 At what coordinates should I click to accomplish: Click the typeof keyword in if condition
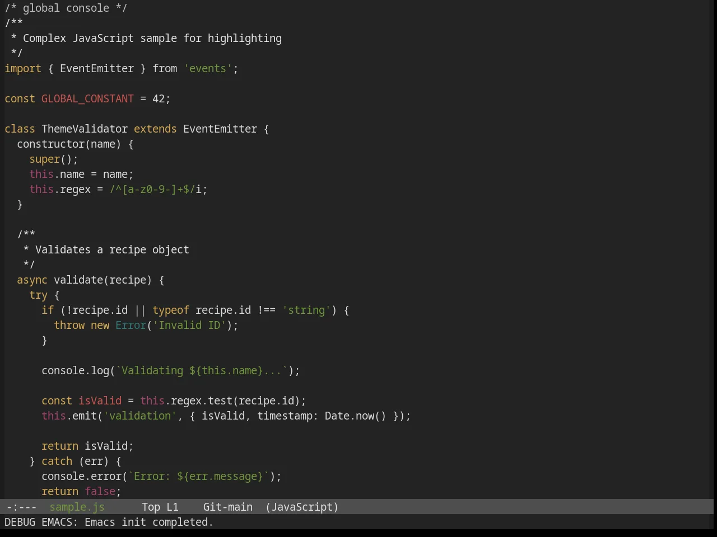(171, 310)
